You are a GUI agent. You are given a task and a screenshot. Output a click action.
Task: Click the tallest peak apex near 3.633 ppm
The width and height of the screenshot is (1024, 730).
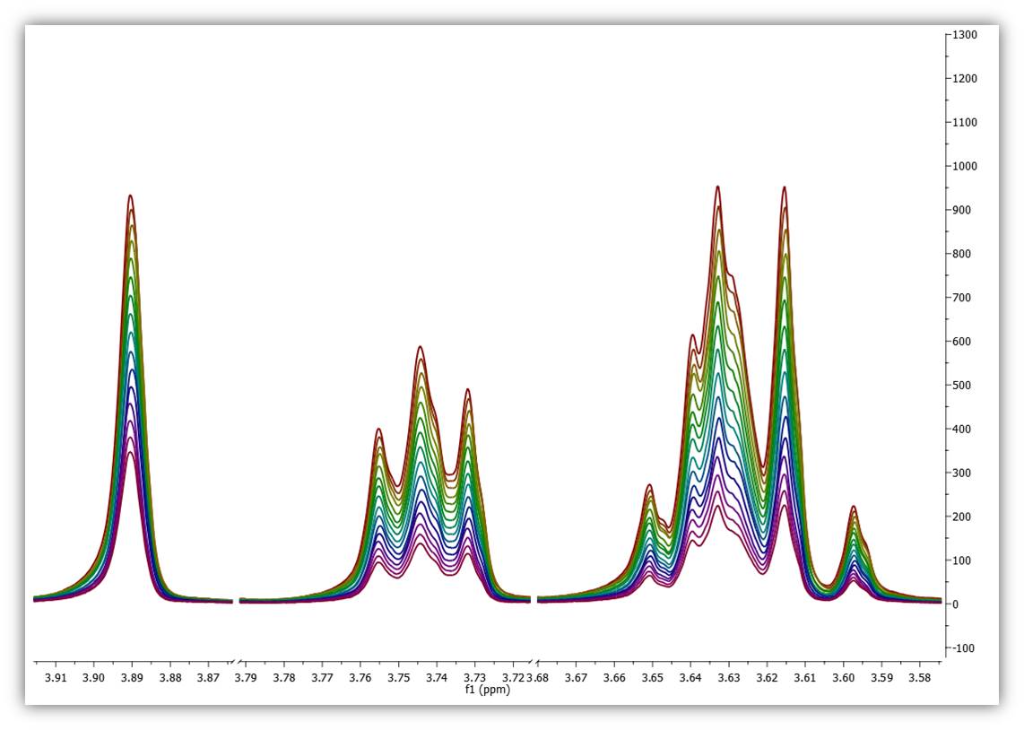click(x=717, y=187)
